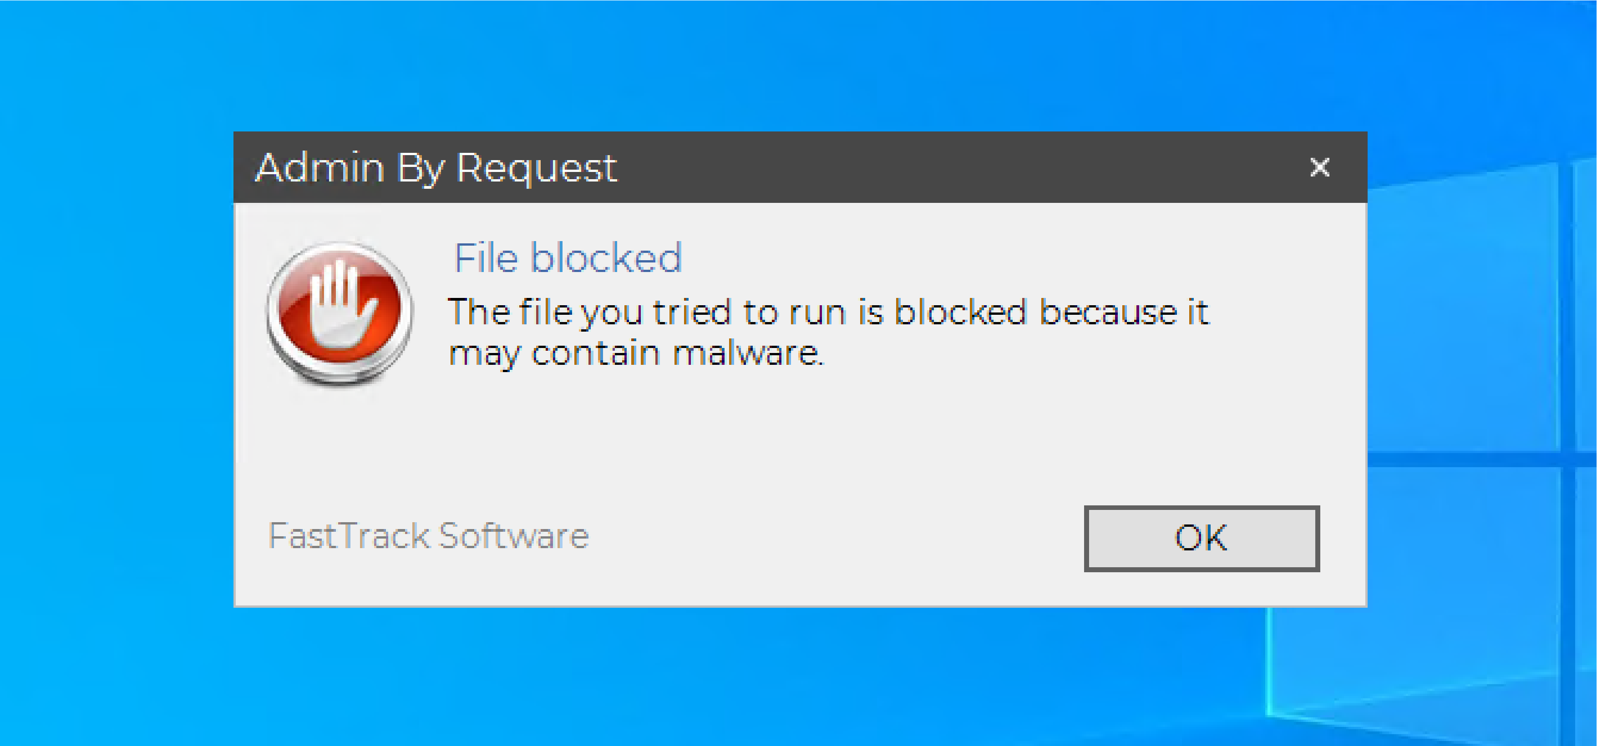Close the Admin By Request dialog
This screenshot has height=746, width=1597.
point(1319,167)
